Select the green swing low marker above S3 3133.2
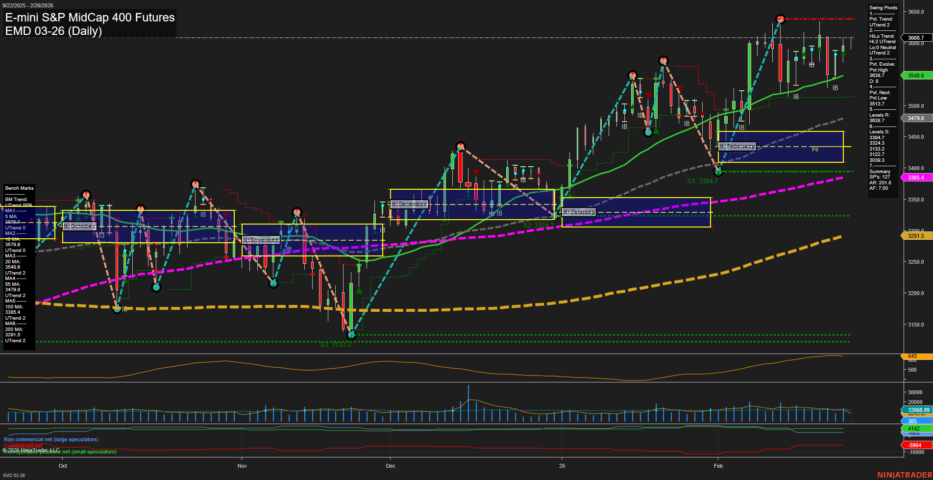This screenshot has height=480, width=933. point(351,334)
